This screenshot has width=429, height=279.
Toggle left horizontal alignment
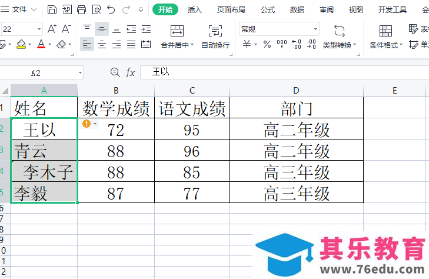tap(87, 44)
